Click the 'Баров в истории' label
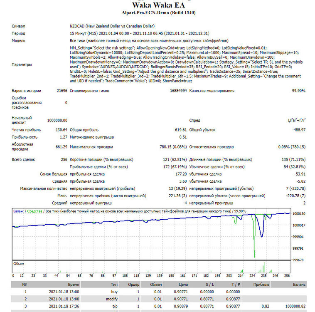The width and height of the screenshot is (315, 312). pyautogui.click(x=26, y=91)
